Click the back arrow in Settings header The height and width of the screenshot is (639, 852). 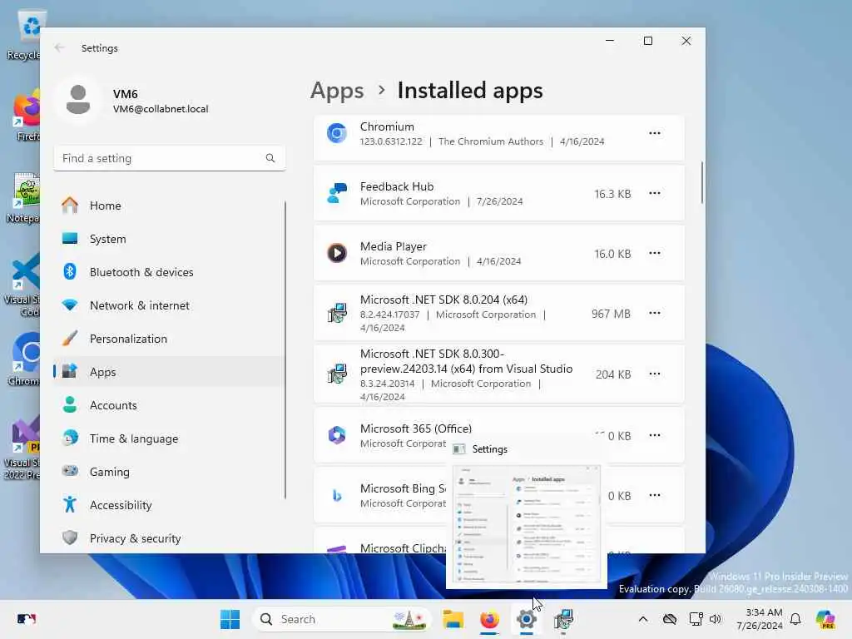pos(60,47)
